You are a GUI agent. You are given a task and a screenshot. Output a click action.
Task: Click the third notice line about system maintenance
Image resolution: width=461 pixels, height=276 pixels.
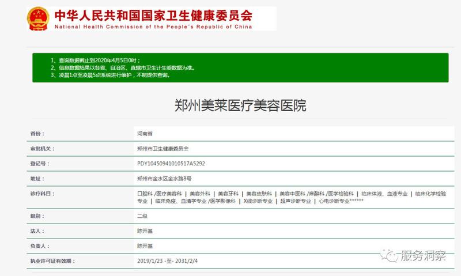tap(109, 75)
